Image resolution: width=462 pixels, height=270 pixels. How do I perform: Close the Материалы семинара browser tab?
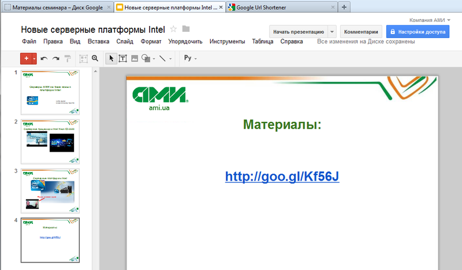109,7
